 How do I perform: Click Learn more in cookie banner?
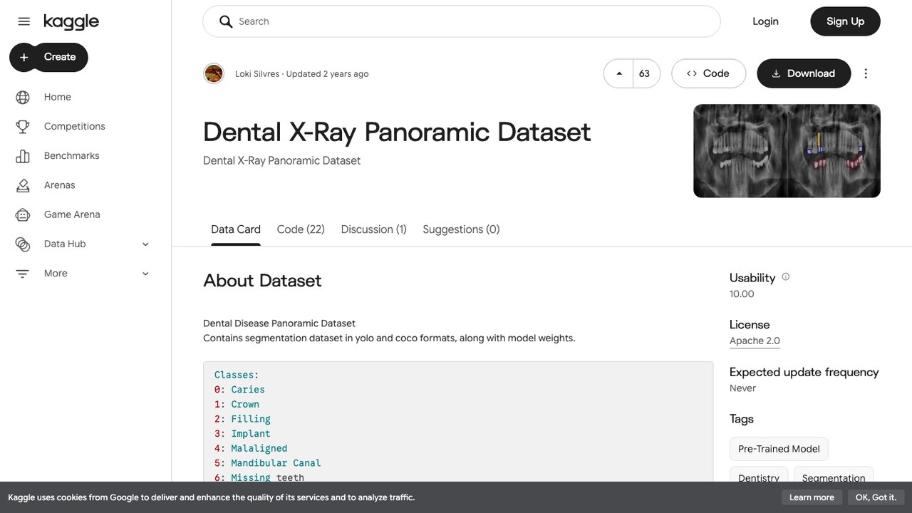click(x=812, y=497)
